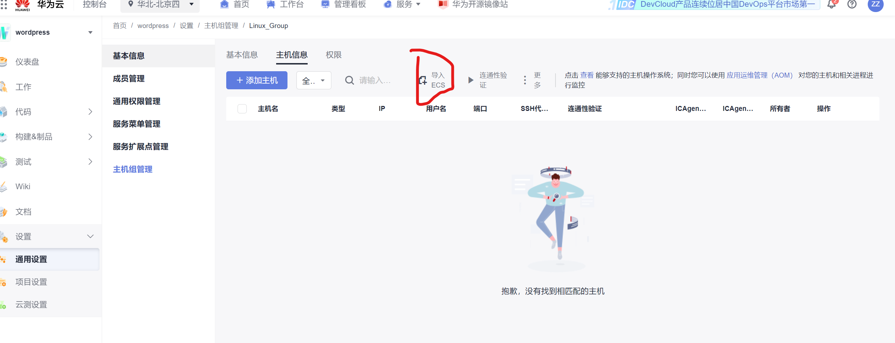Click the 服务 cloud icon
This screenshot has width=895, height=343.
(x=388, y=4)
